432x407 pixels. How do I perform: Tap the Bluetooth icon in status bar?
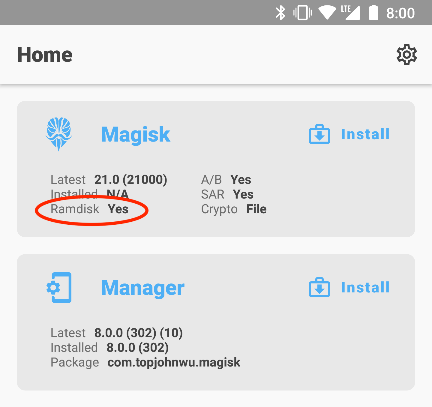coord(280,13)
